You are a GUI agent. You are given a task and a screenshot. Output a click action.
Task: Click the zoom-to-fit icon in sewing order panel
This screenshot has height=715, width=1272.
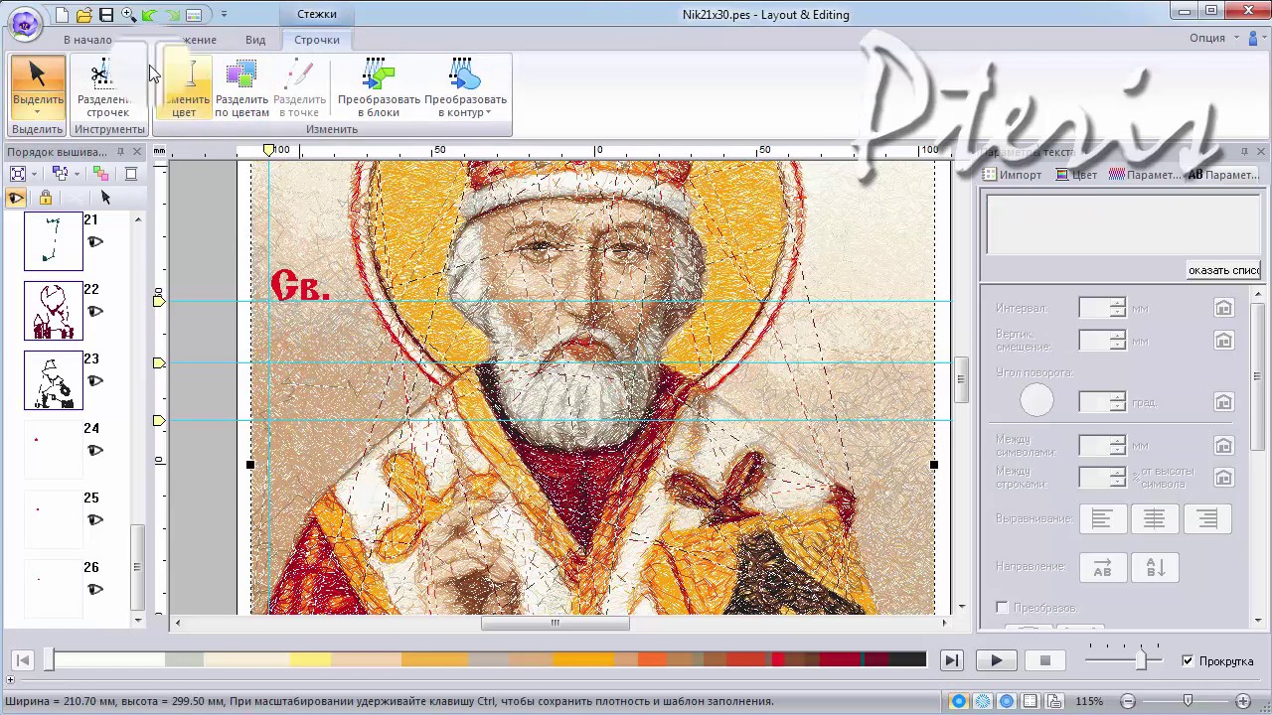18,174
